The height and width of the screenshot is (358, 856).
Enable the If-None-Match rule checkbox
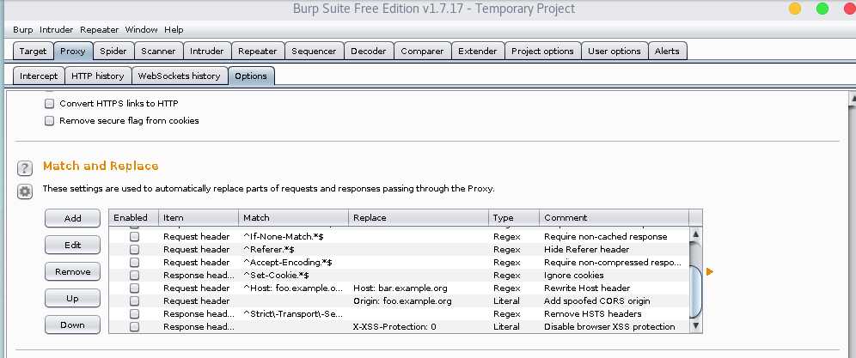point(134,236)
